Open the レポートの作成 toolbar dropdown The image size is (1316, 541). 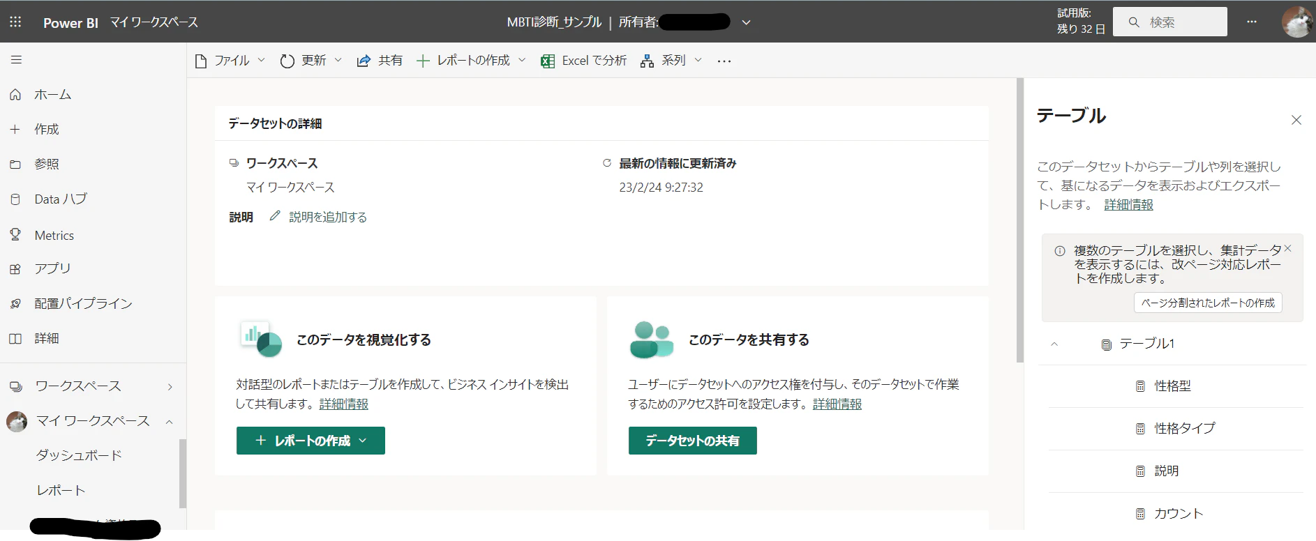click(x=471, y=61)
